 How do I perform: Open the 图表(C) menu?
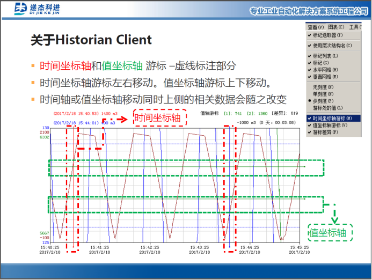[336, 27]
